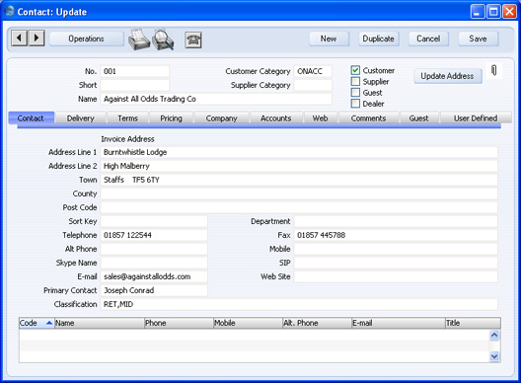Click the Sort Key field
The width and height of the screenshot is (521, 383).
pyautogui.click(x=154, y=221)
